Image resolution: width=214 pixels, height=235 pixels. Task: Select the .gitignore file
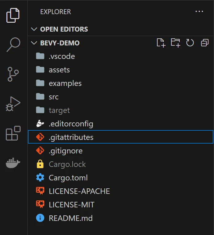click(x=65, y=151)
